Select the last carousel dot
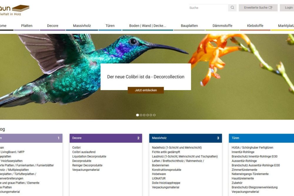Viewport: 294px width, 196px height. [154, 115]
